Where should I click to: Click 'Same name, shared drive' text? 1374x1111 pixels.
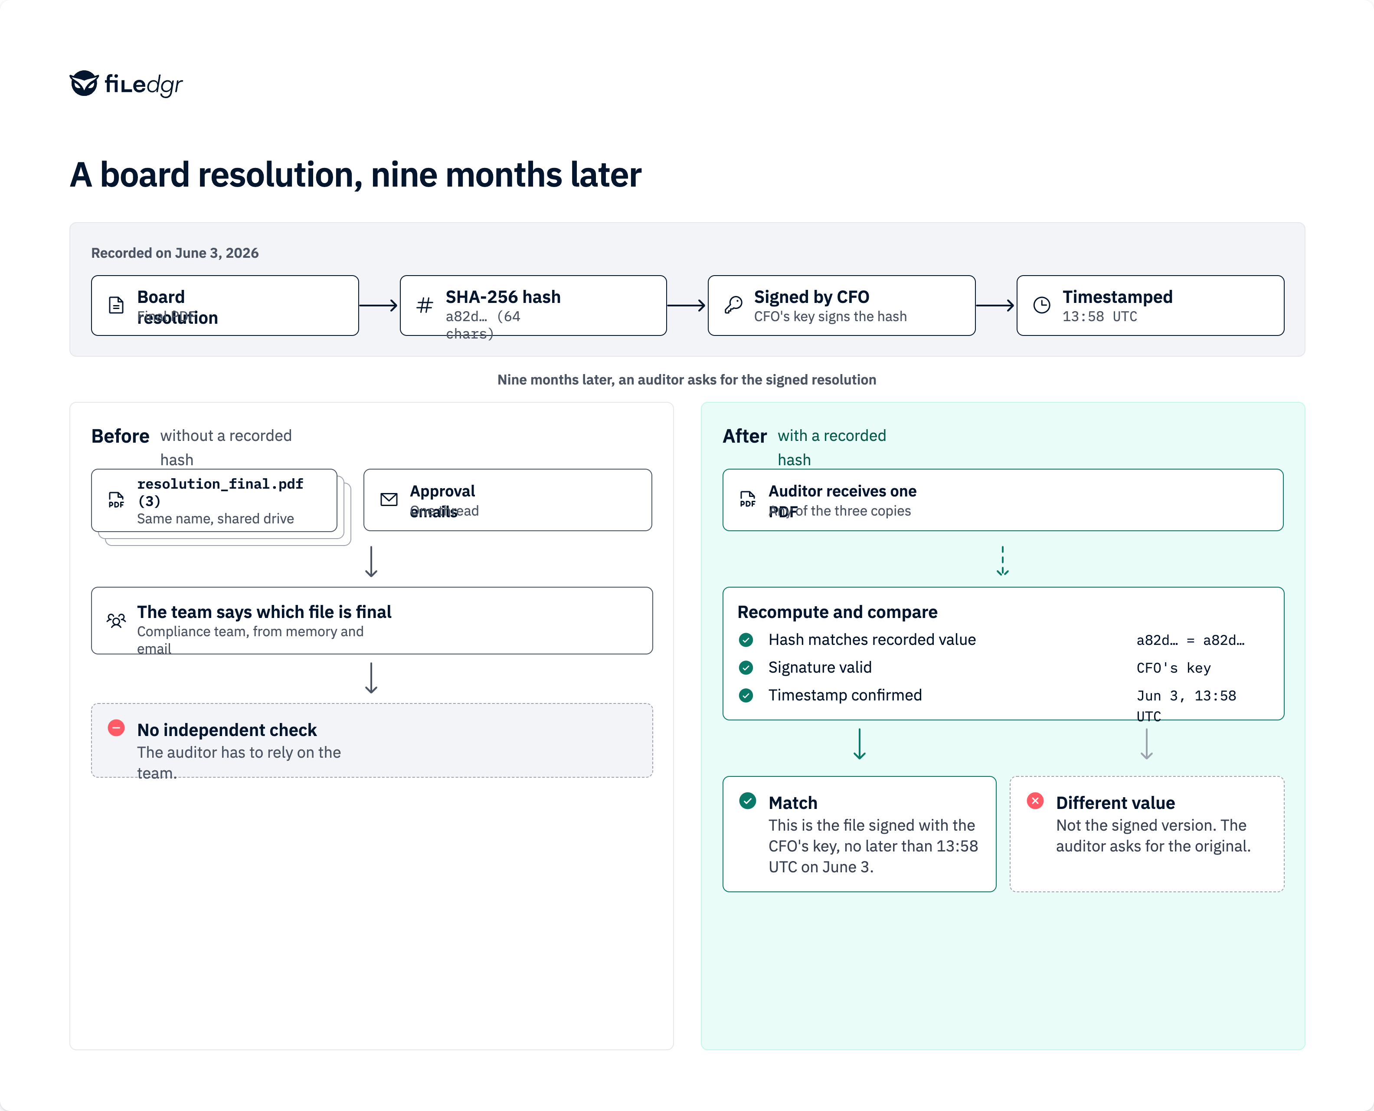216,518
